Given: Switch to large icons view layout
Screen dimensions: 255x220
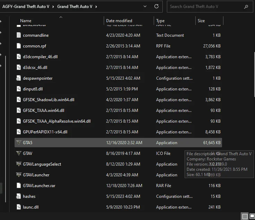Looking at the screenshot, I should point(252,216).
